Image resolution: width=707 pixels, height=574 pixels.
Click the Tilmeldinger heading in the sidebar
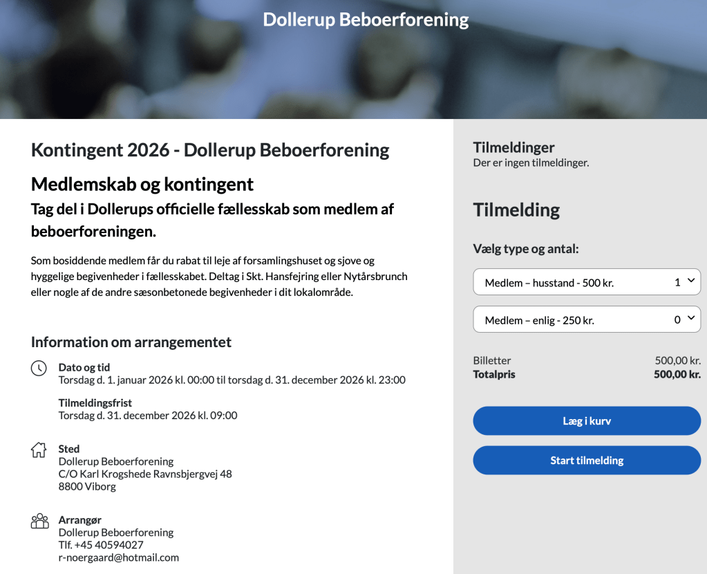(x=513, y=147)
